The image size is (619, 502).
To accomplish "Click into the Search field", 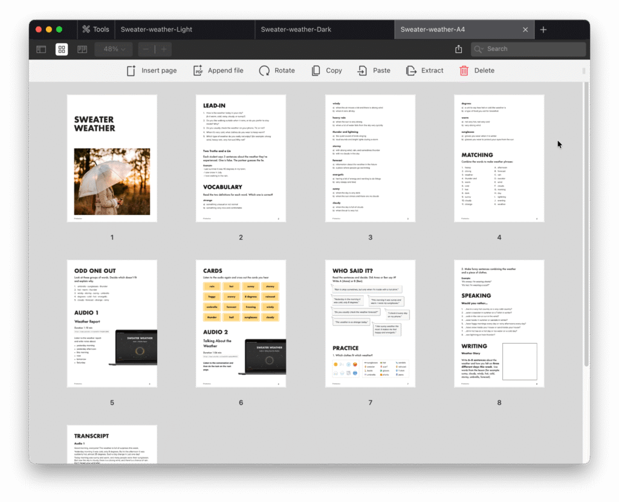I will pyautogui.click(x=532, y=49).
